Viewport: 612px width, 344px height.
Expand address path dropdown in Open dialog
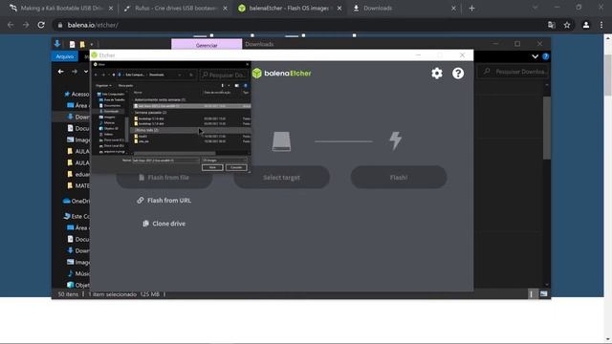tap(180, 75)
